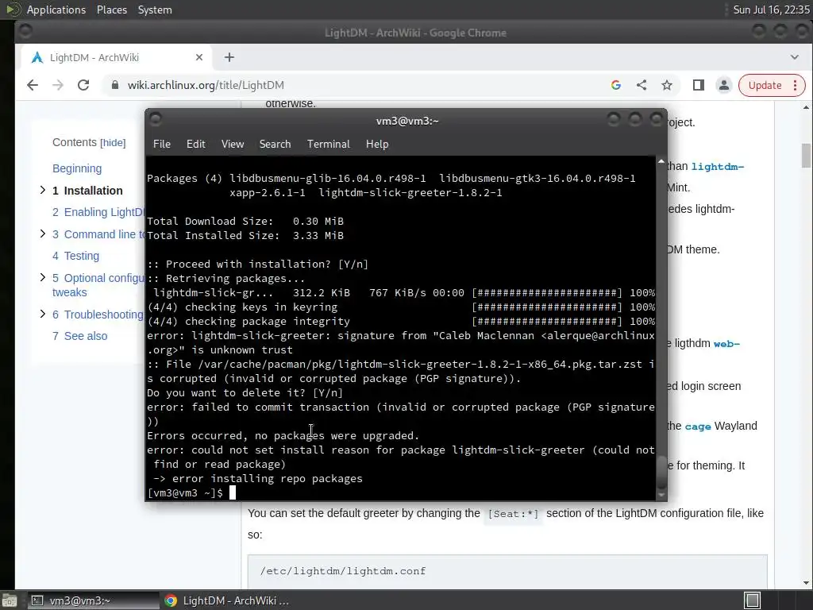The height and width of the screenshot is (610, 813).
Task: Open the Applications menu
Action: (x=56, y=10)
